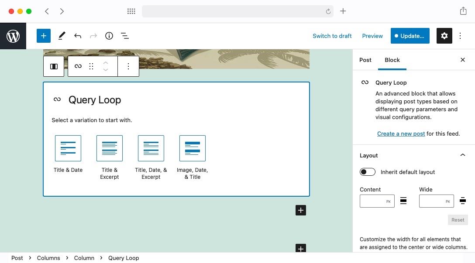Click the Query Loop icon in block toolbar
This screenshot has height=263, width=475.
[x=78, y=66]
